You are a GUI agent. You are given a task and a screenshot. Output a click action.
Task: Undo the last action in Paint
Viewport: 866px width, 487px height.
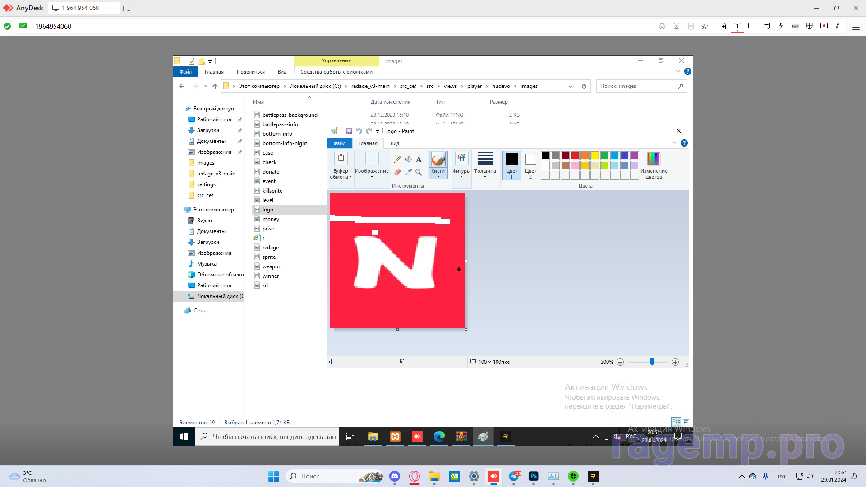359,131
